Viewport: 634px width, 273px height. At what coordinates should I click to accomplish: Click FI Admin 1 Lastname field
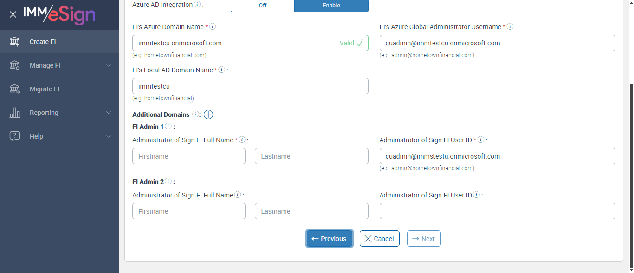(x=311, y=156)
